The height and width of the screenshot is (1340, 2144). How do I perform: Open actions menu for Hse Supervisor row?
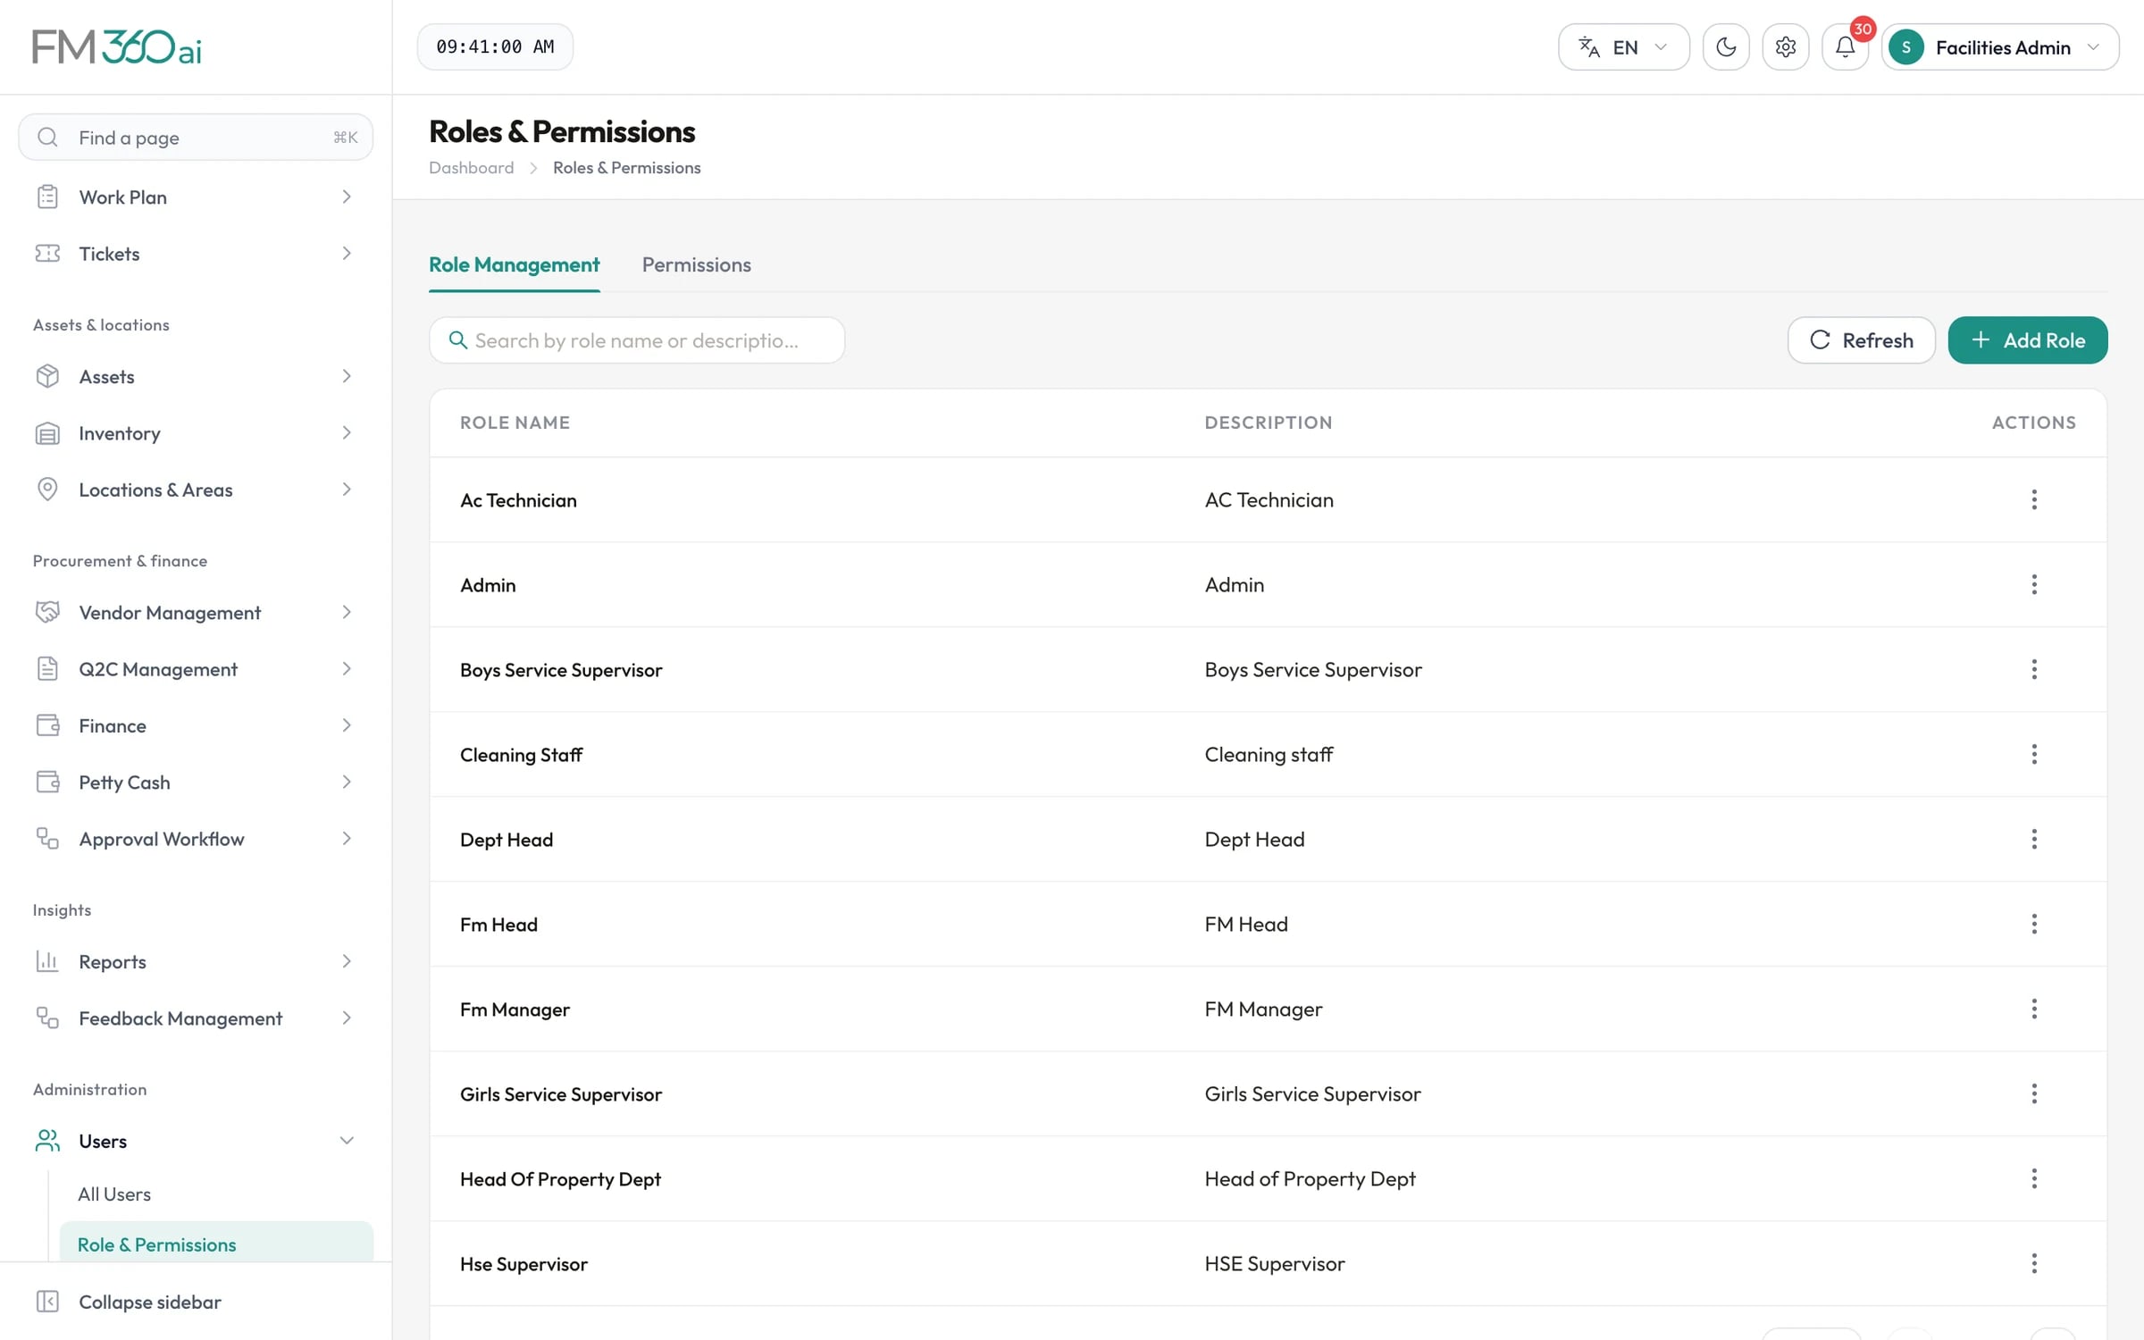pyautogui.click(x=2034, y=1263)
